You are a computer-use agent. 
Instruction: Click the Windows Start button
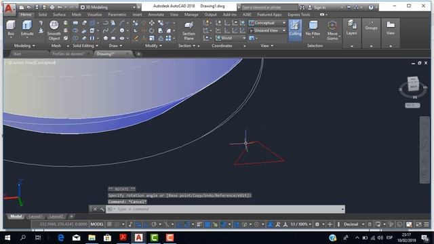pyautogui.click(x=7, y=238)
